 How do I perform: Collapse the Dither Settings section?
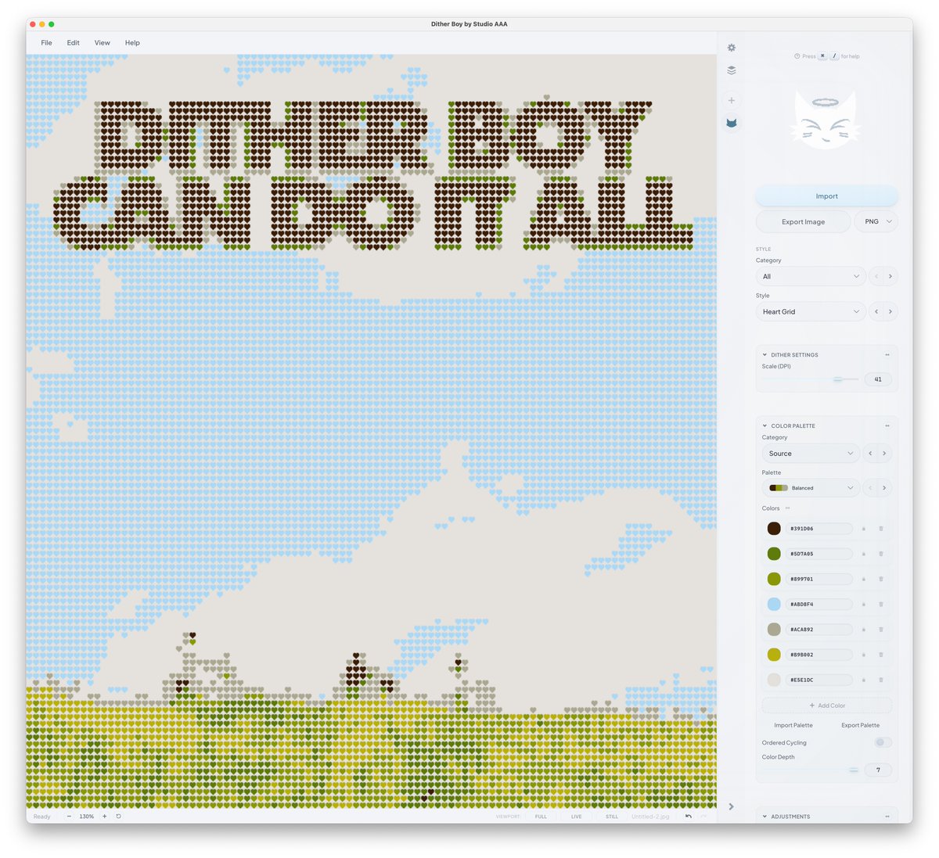765,355
